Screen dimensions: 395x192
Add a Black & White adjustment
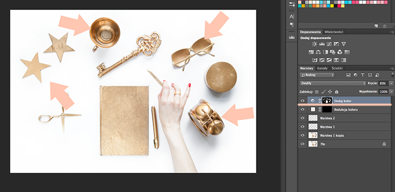pos(325,52)
